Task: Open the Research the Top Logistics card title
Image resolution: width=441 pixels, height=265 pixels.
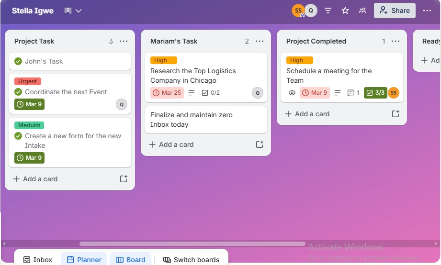Action: [x=193, y=76]
